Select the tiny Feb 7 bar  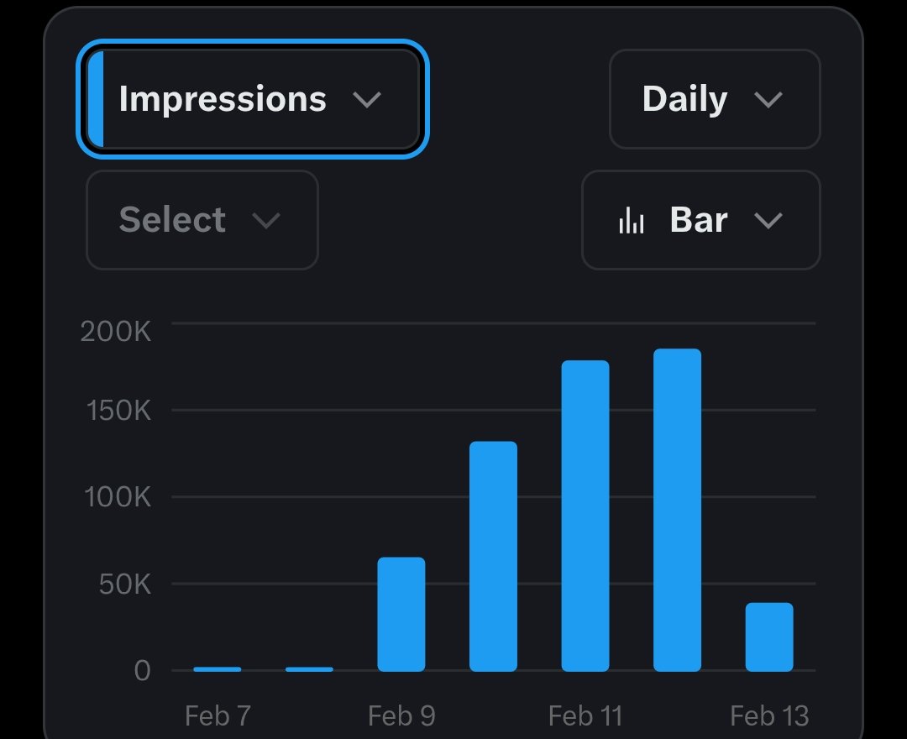pyautogui.click(x=218, y=669)
